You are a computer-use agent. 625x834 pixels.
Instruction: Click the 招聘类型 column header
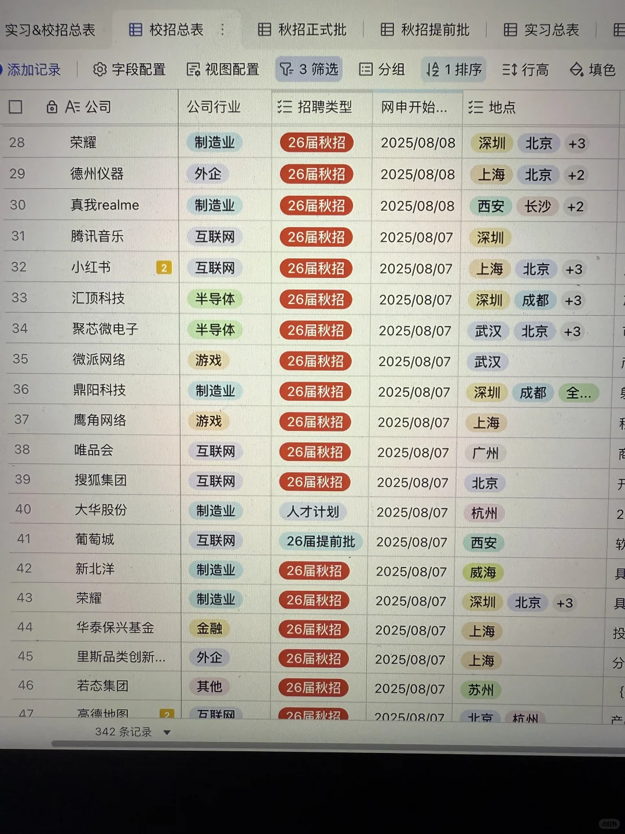pos(322,107)
